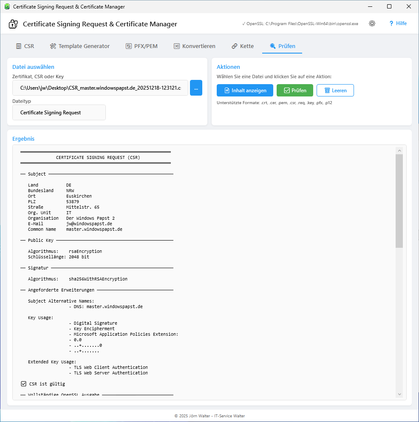Open settings via the gear icon

tap(372, 24)
